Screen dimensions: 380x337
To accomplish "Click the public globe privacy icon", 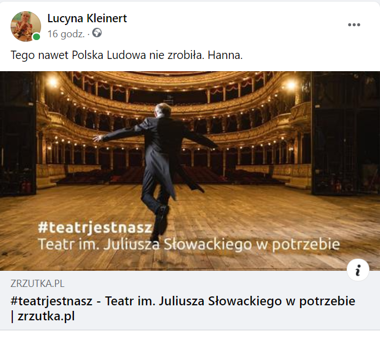I will 97,33.
